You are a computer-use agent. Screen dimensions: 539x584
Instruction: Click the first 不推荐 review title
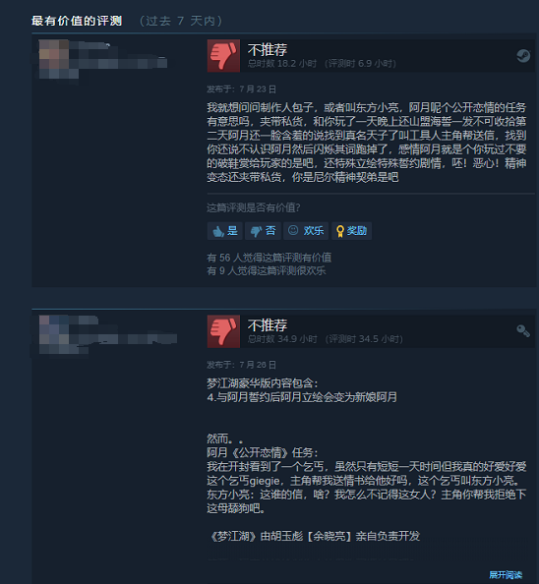click(x=268, y=49)
